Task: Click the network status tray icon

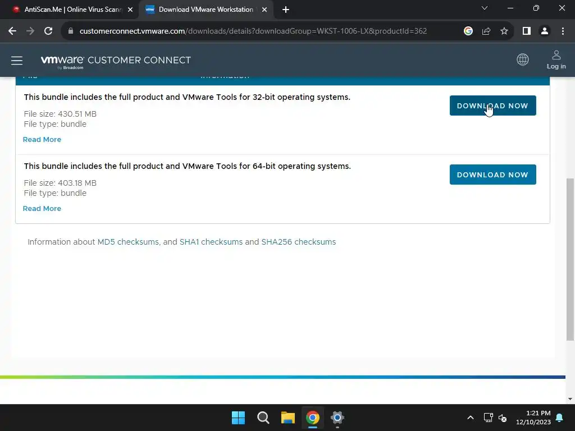Action: 488,418
